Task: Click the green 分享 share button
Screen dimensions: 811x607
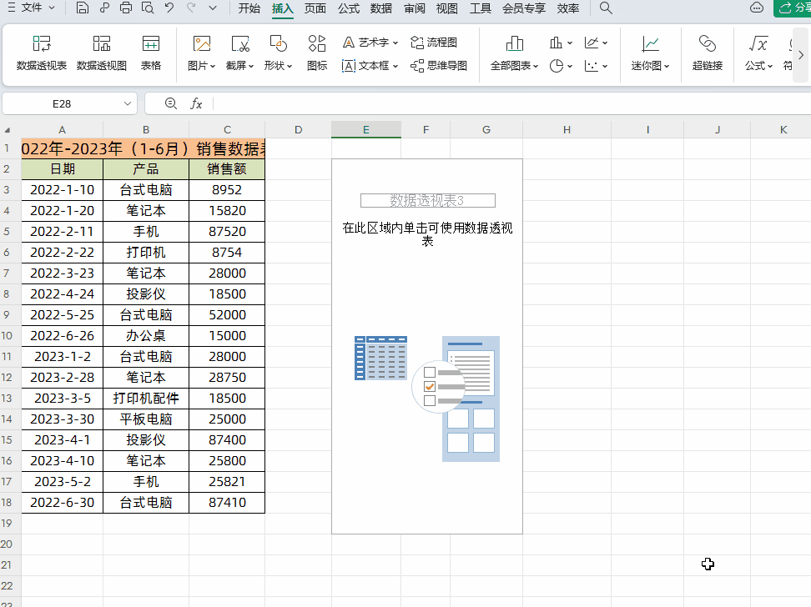Action: click(x=793, y=8)
